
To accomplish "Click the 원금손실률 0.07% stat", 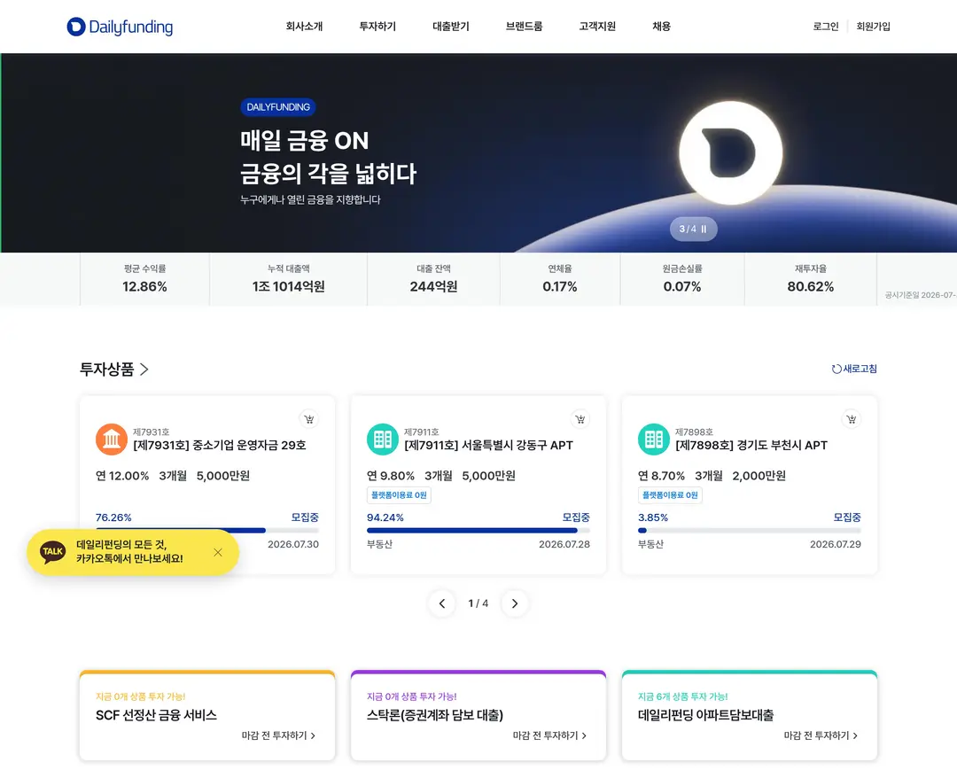I will point(682,279).
